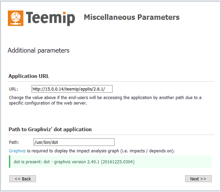Click the impact analysis graph description text

coord(103,151)
